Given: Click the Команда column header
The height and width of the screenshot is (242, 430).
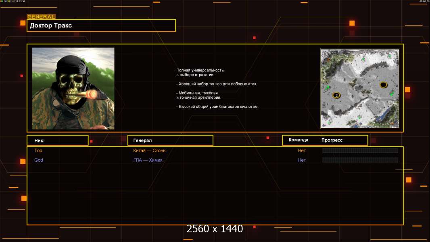Looking at the screenshot, I should coord(298,140).
